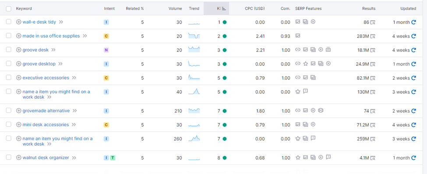Refresh groove desktop row data

point(414,64)
